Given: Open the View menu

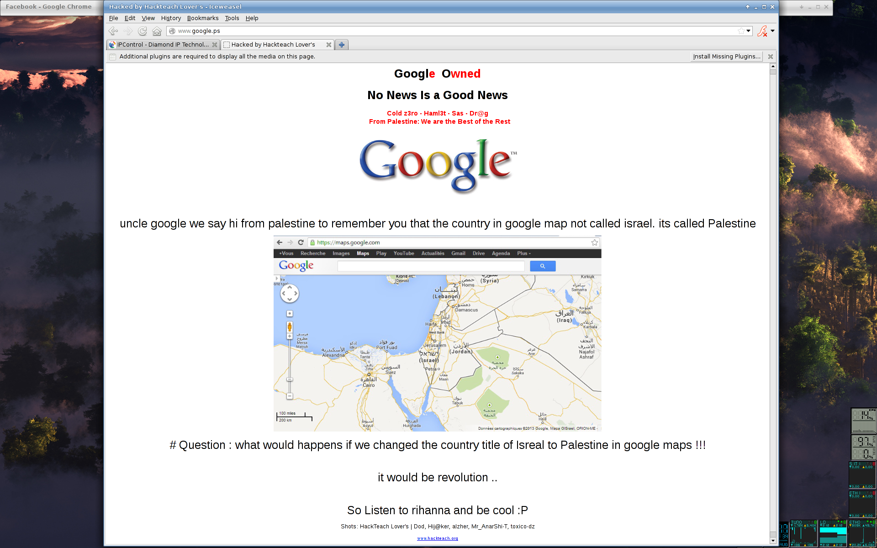Looking at the screenshot, I should 148,18.
